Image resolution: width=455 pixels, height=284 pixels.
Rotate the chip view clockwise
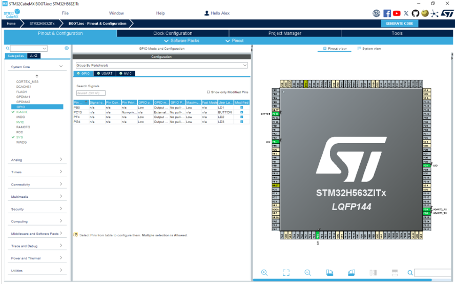[329, 272]
